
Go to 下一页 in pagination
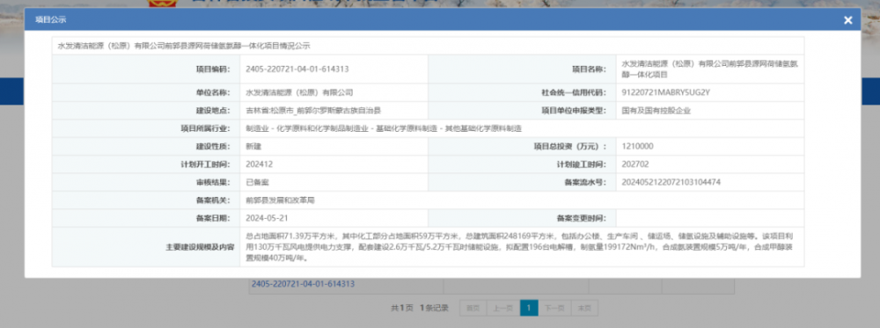coord(555,308)
